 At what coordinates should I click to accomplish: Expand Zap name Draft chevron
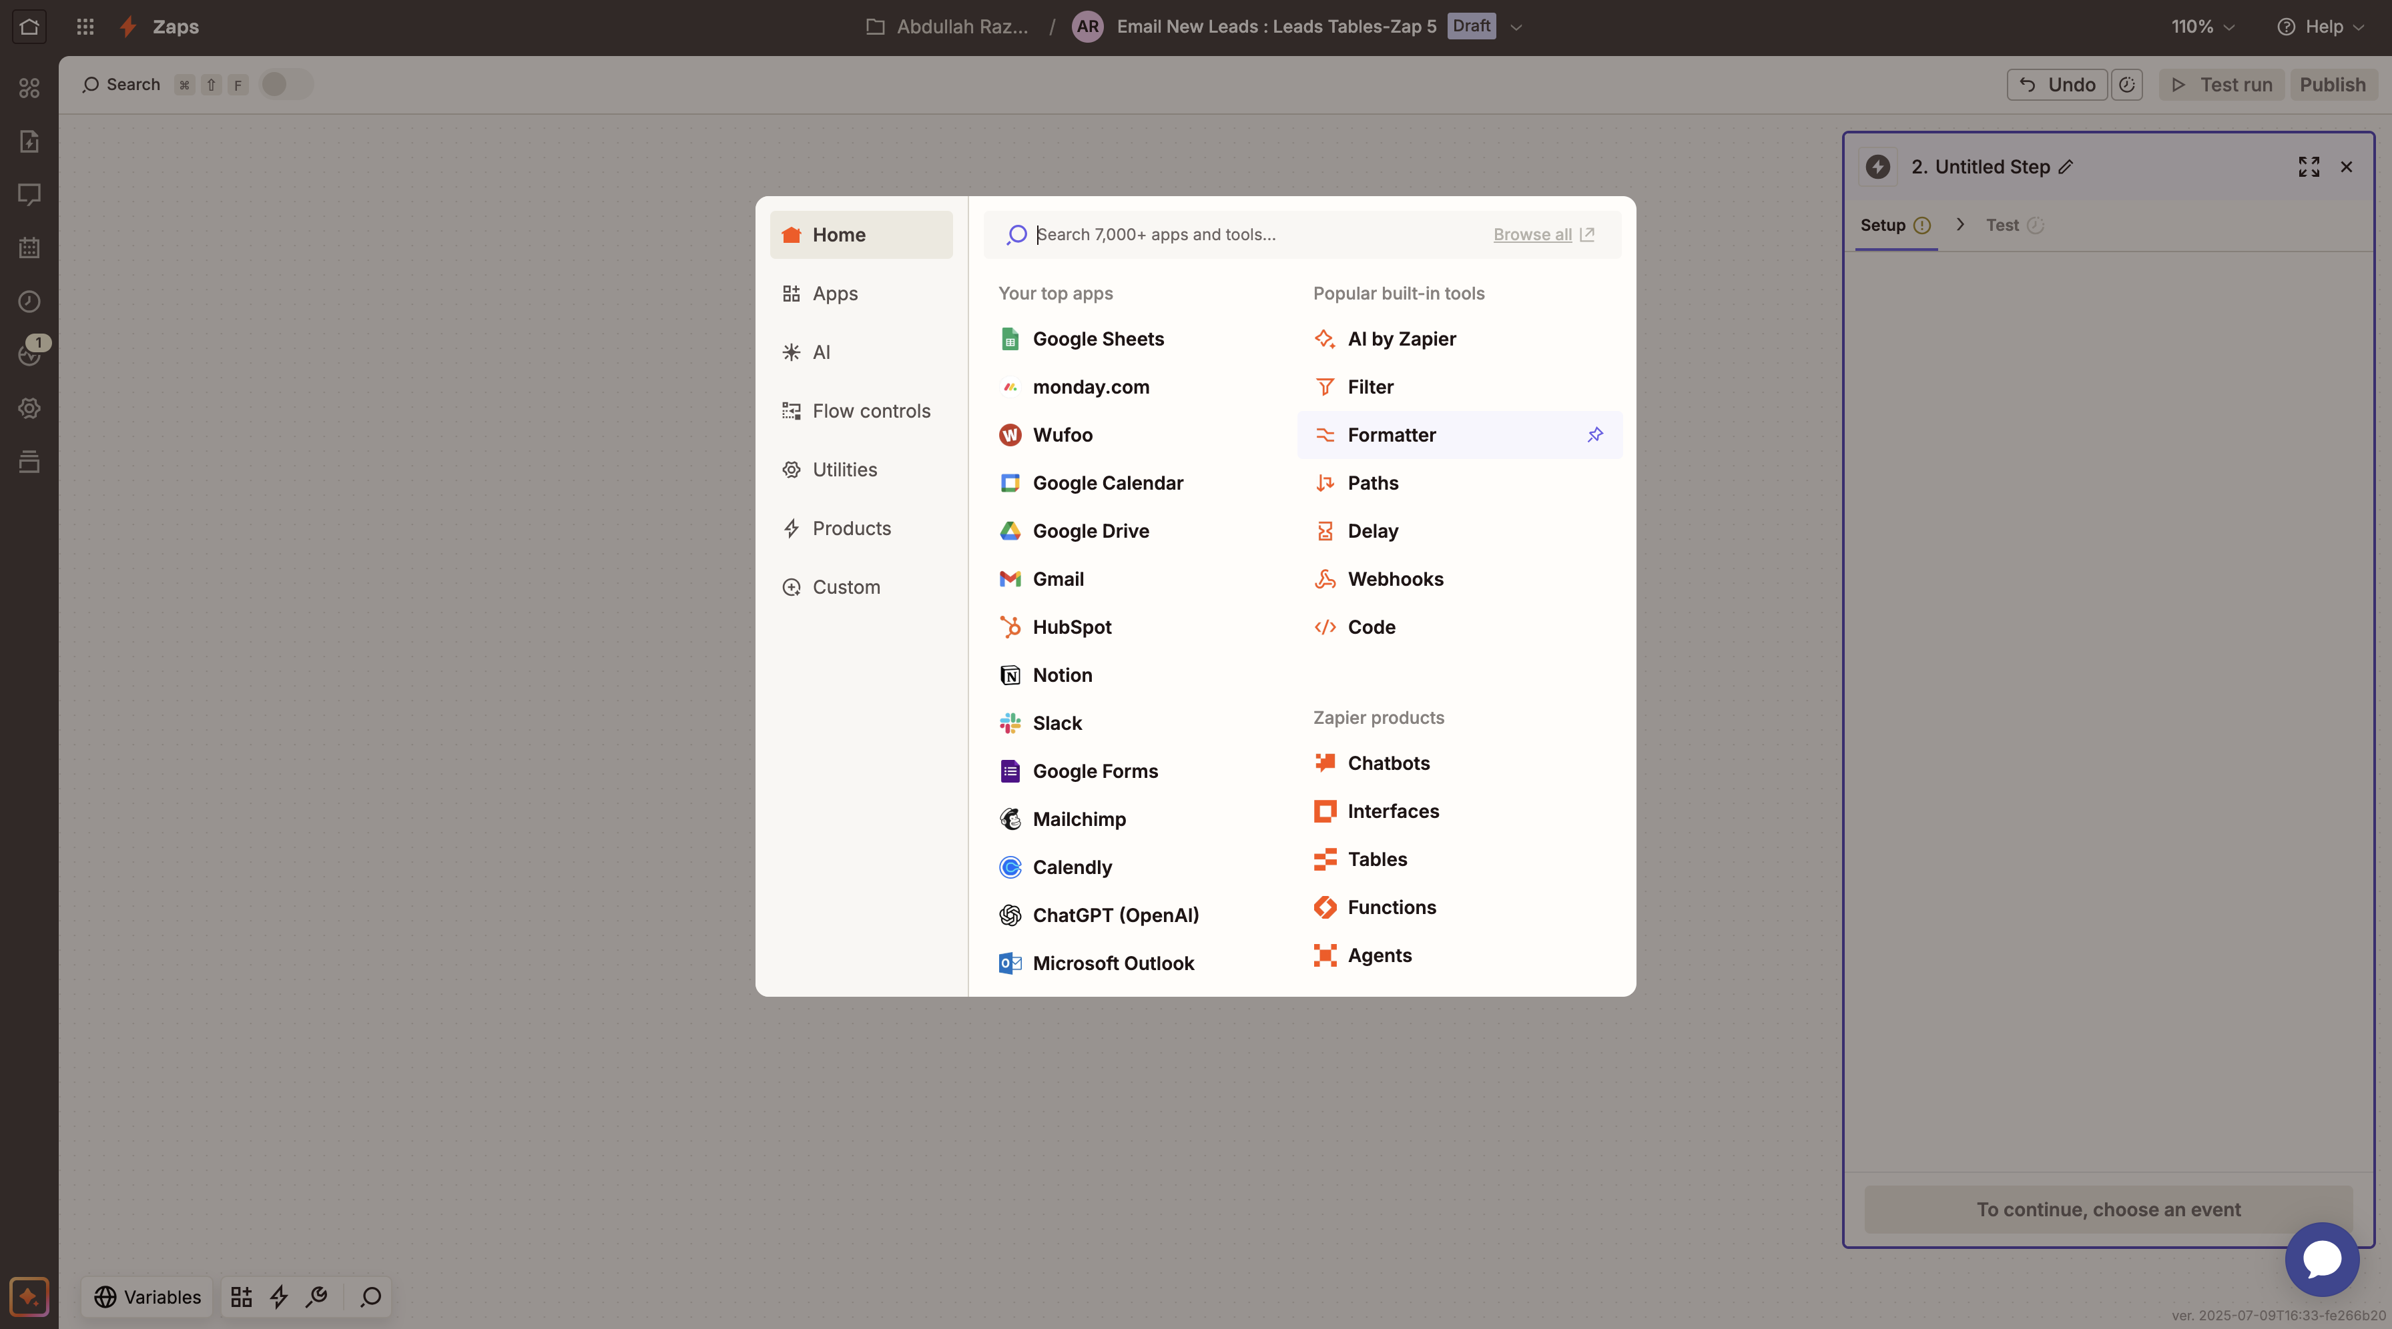click(1516, 27)
